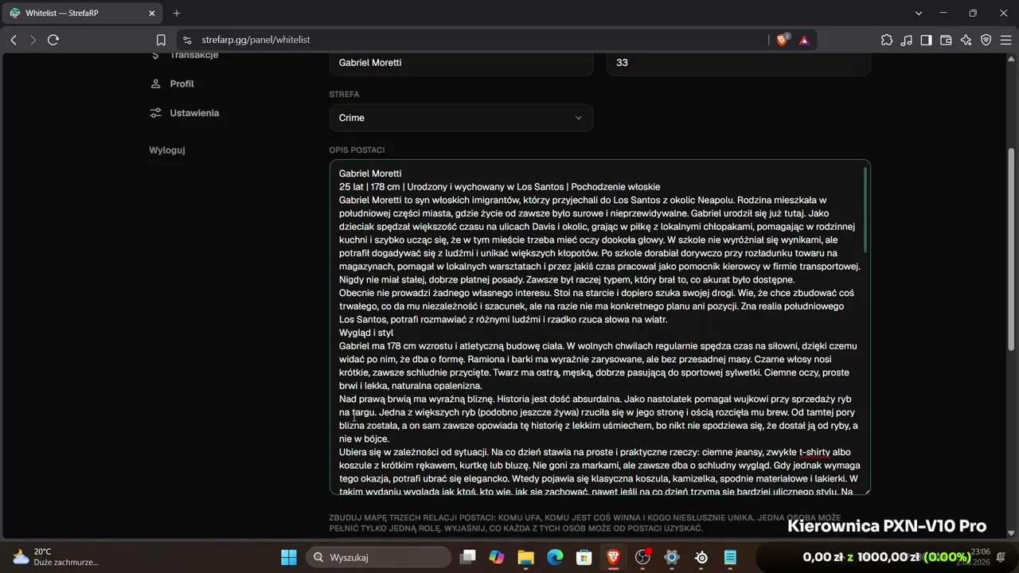Click the address bar URL strefarp.gg/panel/whitelist
The image size is (1019, 573).
click(256, 40)
